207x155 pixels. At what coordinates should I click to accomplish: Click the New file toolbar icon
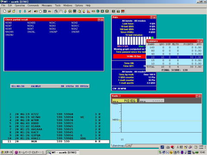coord(5,11)
